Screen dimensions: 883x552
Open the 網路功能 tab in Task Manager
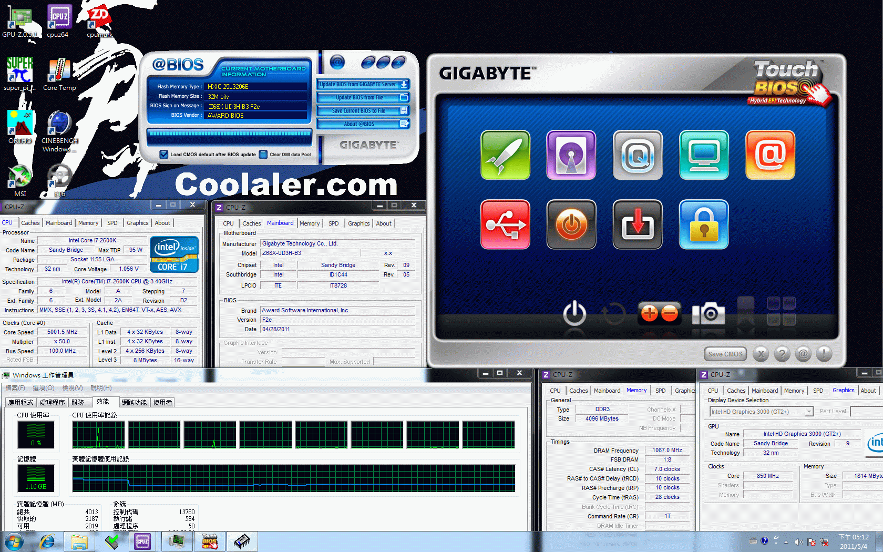click(134, 403)
